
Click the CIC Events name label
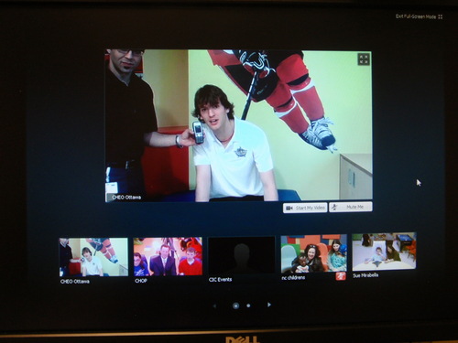coord(220,279)
